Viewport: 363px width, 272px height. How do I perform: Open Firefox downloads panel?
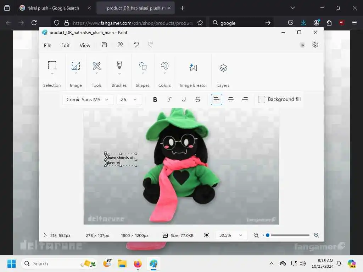(303, 23)
